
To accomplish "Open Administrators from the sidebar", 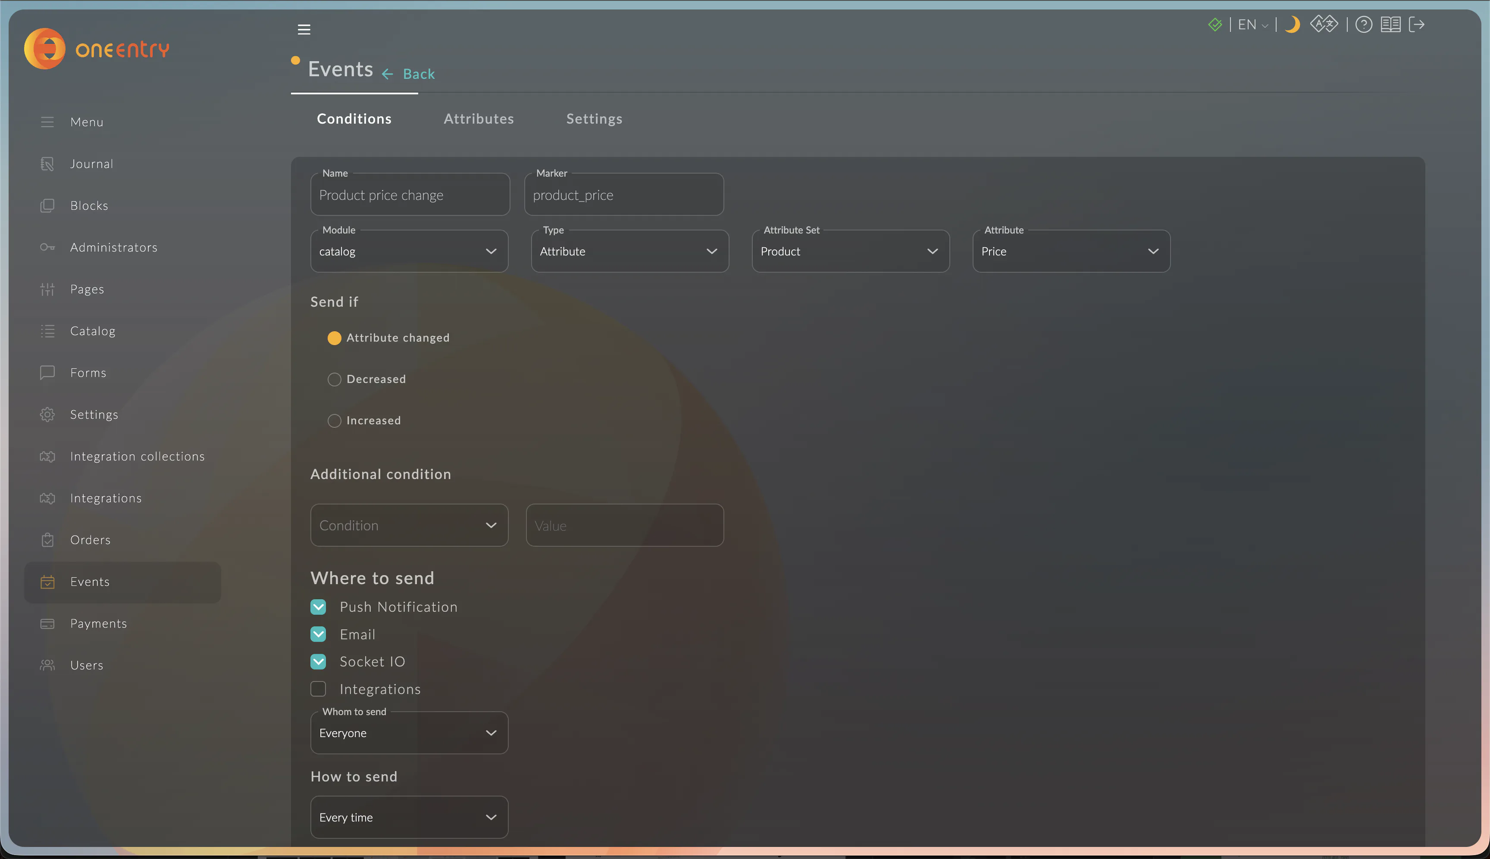I will pyautogui.click(x=114, y=248).
